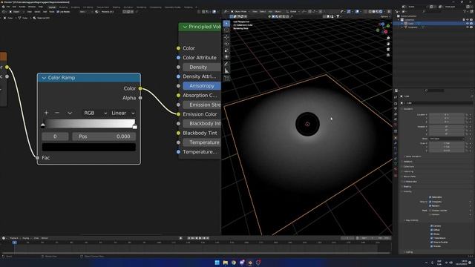Uncheck the Selectable checkbox
The width and height of the screenshot is (475, 267).
coord(430,197)
